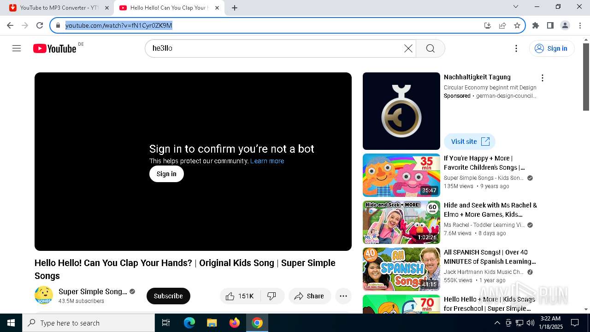Open Ms Rachel - Toddler Learning channel link
The image size is (590, 332).
point(484,225)
